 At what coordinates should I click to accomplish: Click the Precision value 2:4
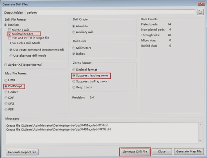click(92, 97)
